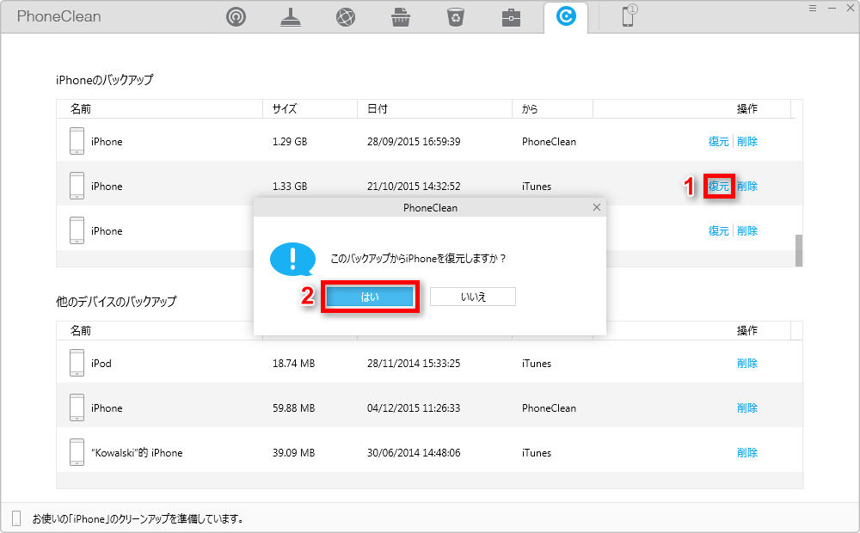Viewport: 860px width, 533px height.
Task: Click the PhoneClean logo text
Action: coord(58,16)
